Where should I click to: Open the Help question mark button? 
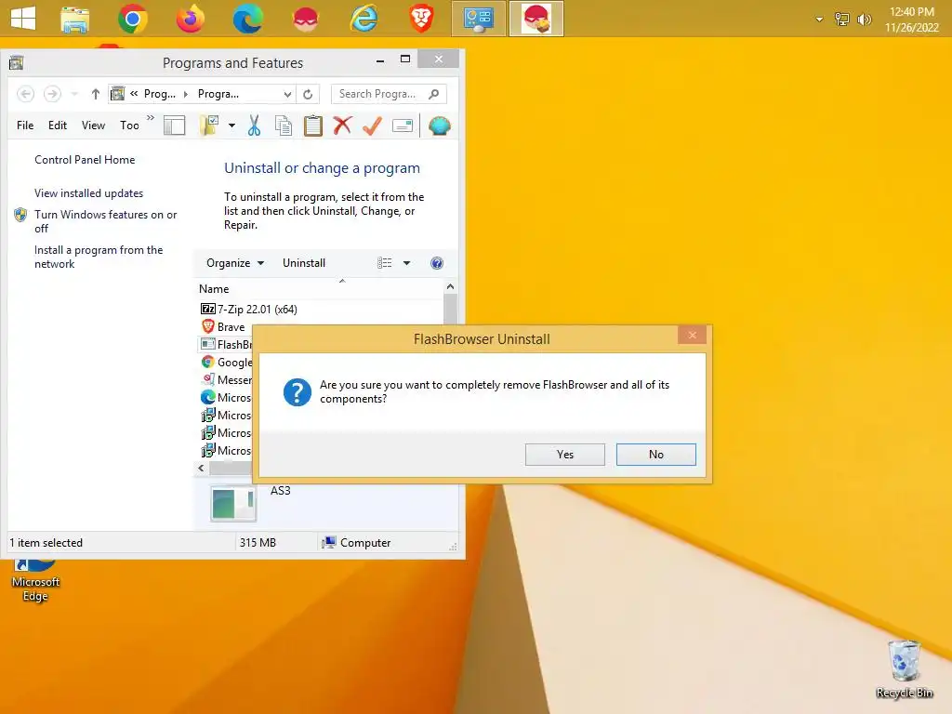[x=437, y=263]
